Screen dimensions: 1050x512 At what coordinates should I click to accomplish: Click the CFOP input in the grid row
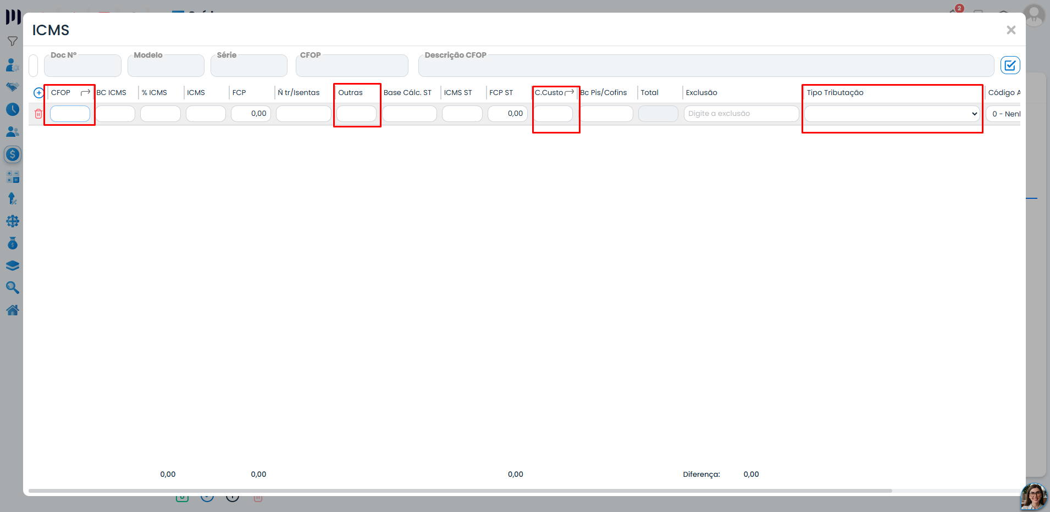click(70, 114)
